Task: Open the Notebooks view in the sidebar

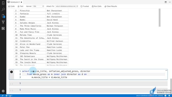Action: click(x=3, y=3)
